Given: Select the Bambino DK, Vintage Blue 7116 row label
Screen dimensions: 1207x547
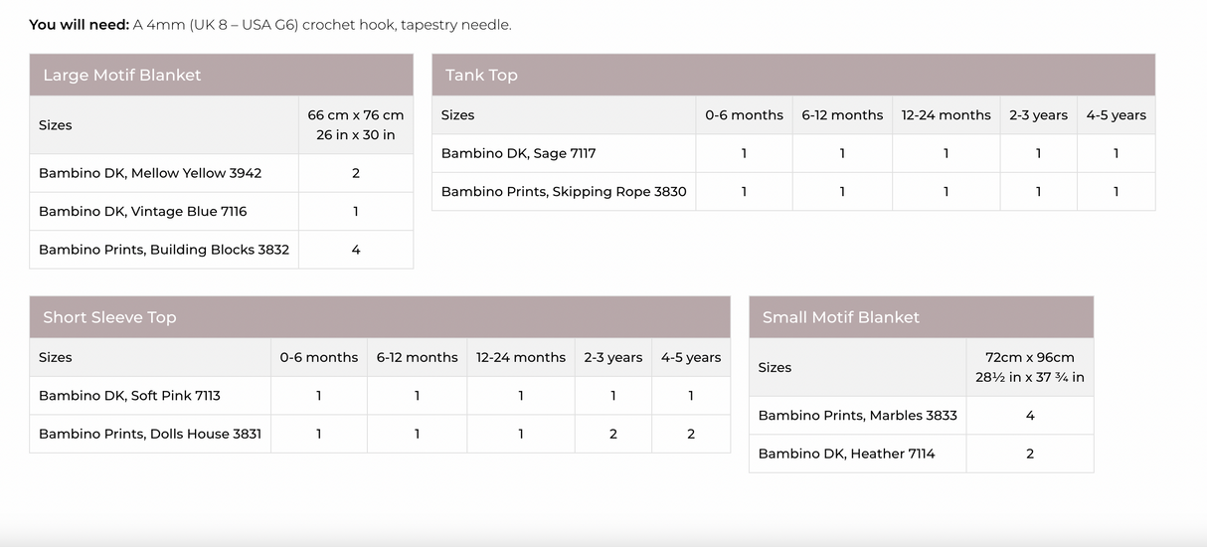Looking at the screenshot, I should tap(142, 212).
